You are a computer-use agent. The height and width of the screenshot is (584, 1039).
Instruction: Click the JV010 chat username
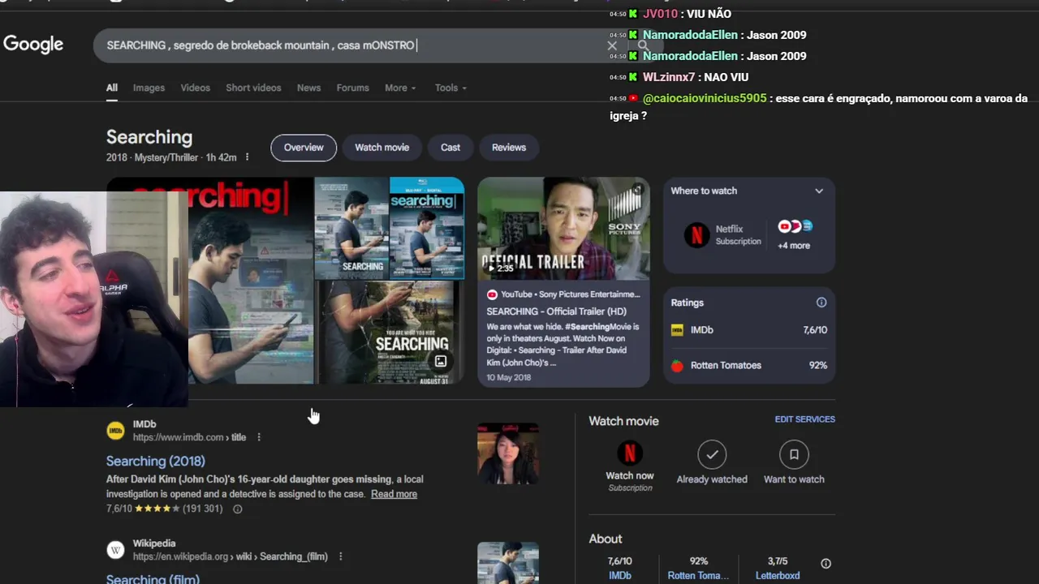660,14
